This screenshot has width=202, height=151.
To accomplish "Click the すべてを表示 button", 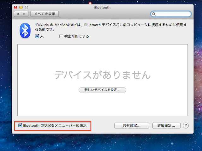I will (45, 14).
